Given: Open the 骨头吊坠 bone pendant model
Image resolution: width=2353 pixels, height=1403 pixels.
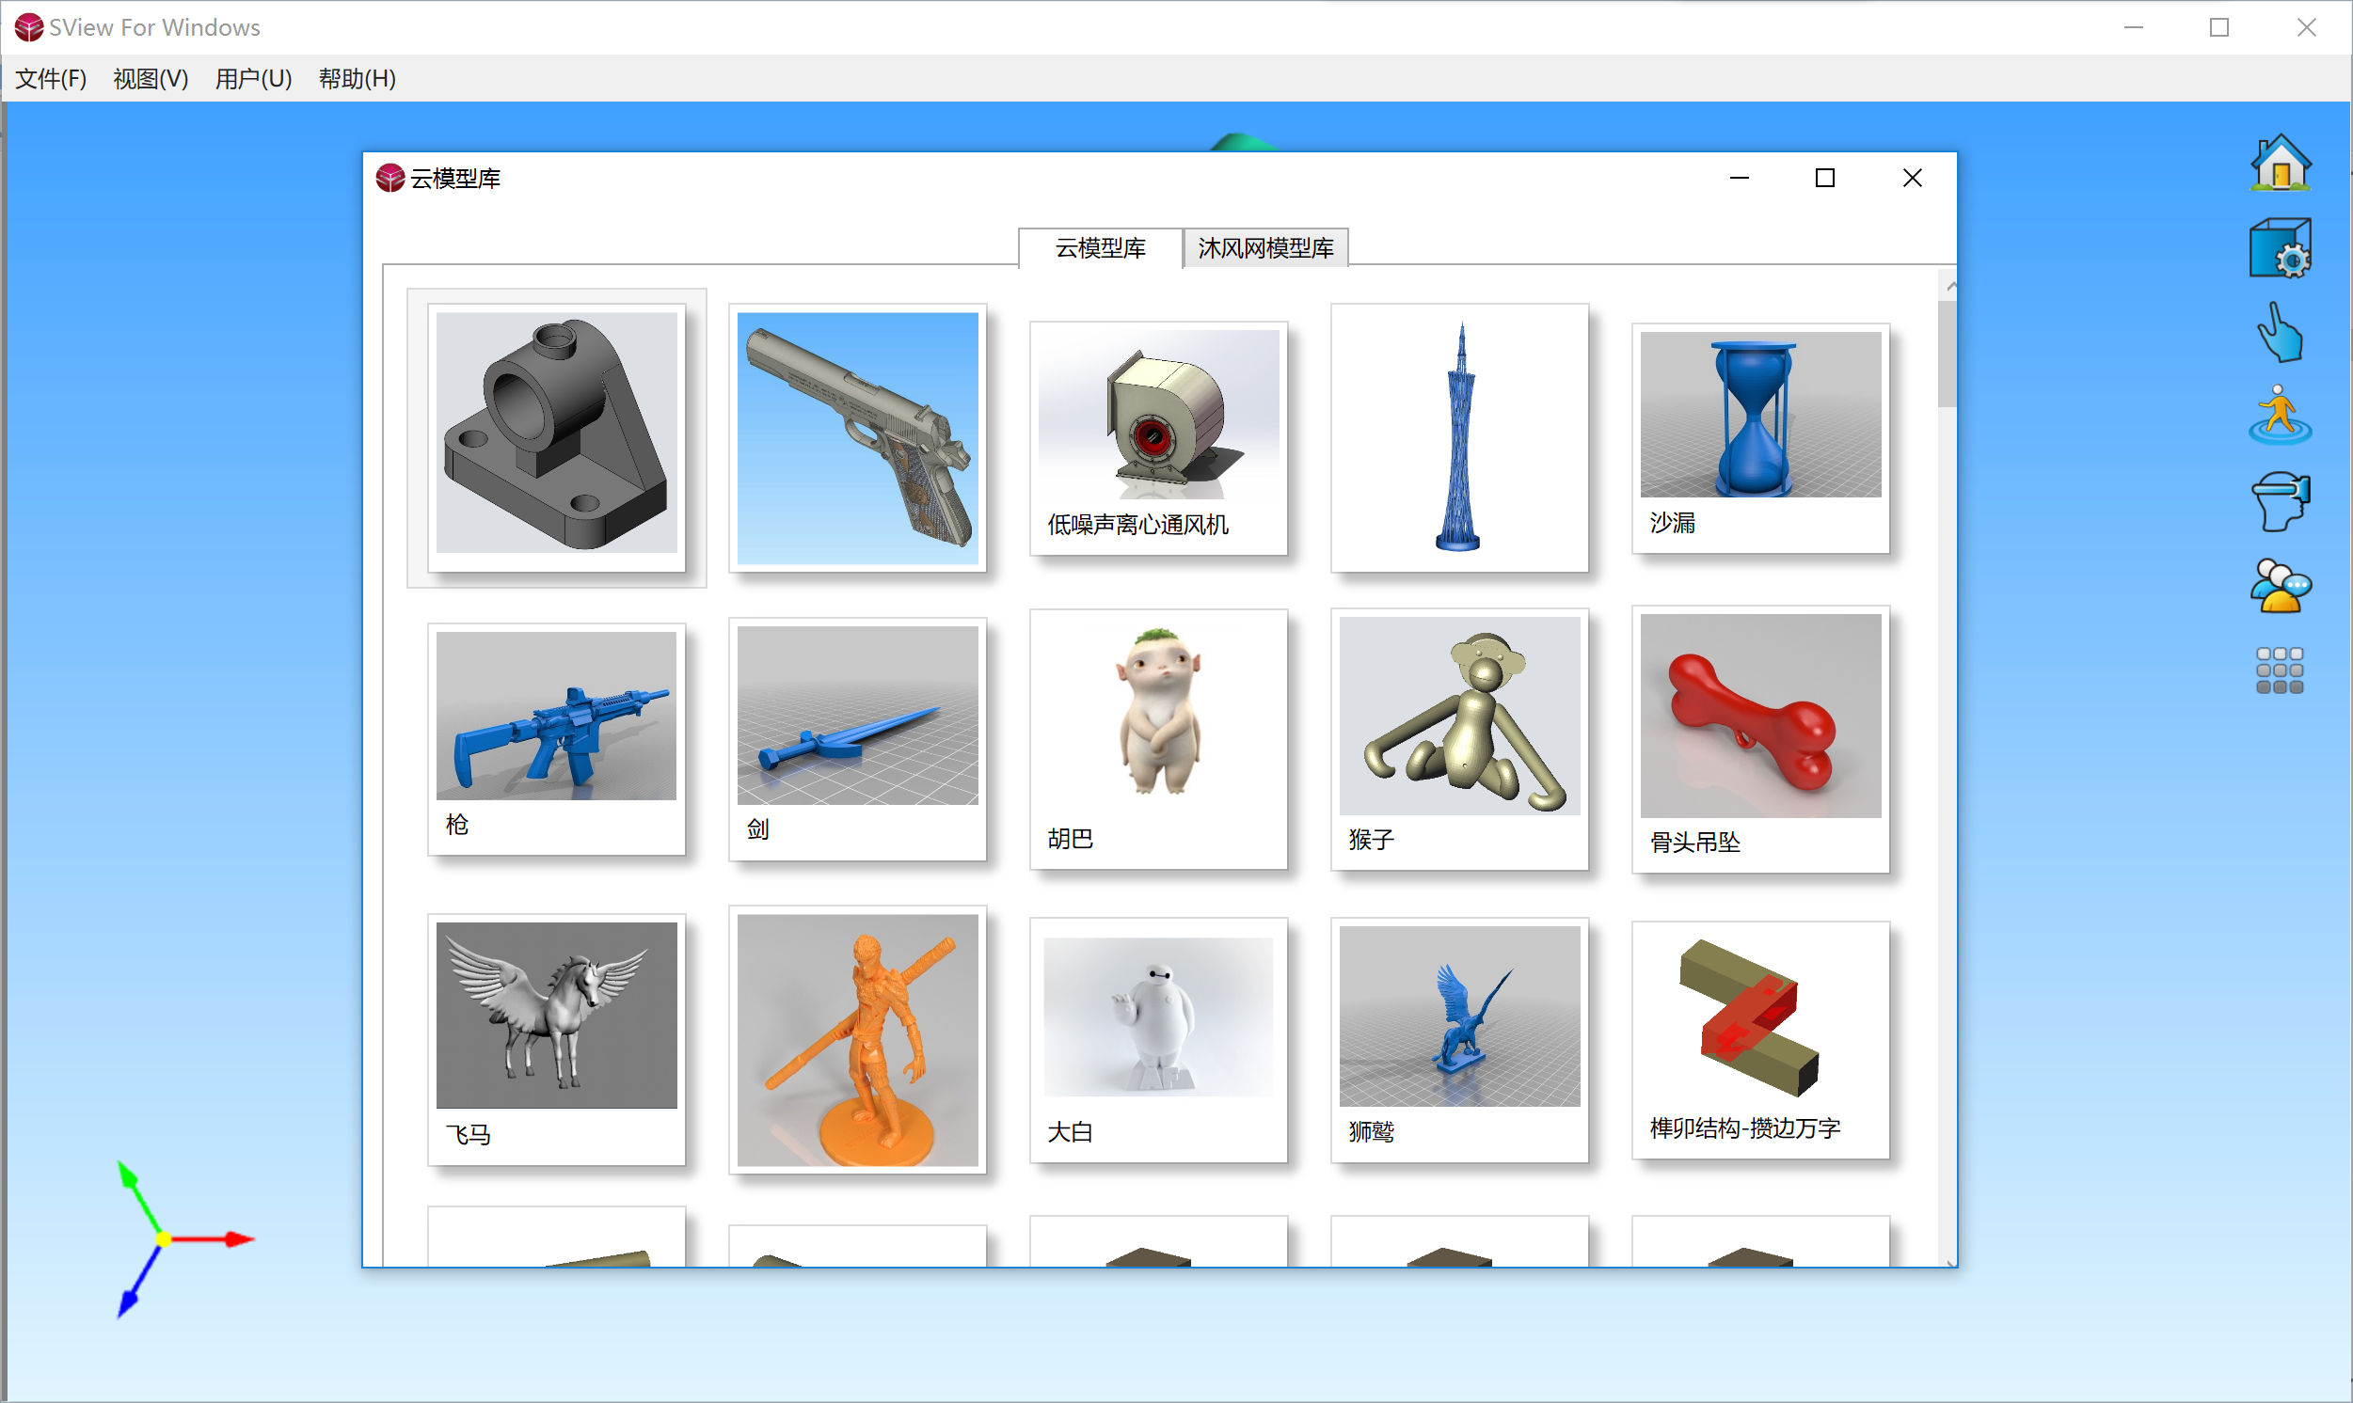Looking at the screenshot, I should point(1761,738).
